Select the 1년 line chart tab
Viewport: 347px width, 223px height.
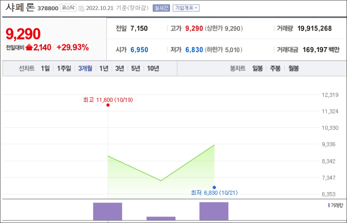click(103, 68)
